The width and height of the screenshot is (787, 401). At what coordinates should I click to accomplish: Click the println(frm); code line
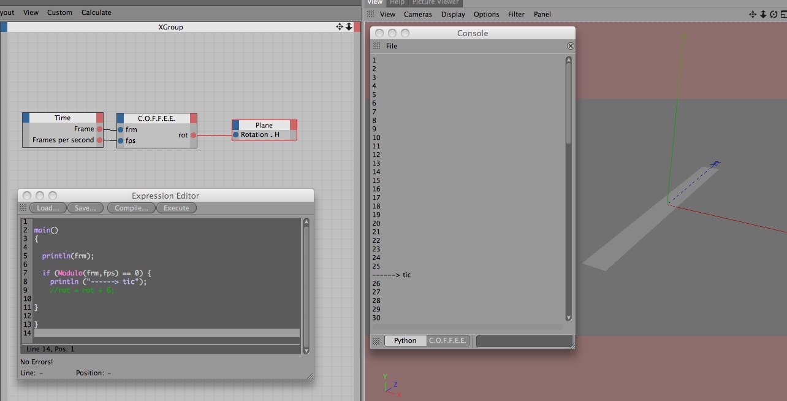click(68, 256)
